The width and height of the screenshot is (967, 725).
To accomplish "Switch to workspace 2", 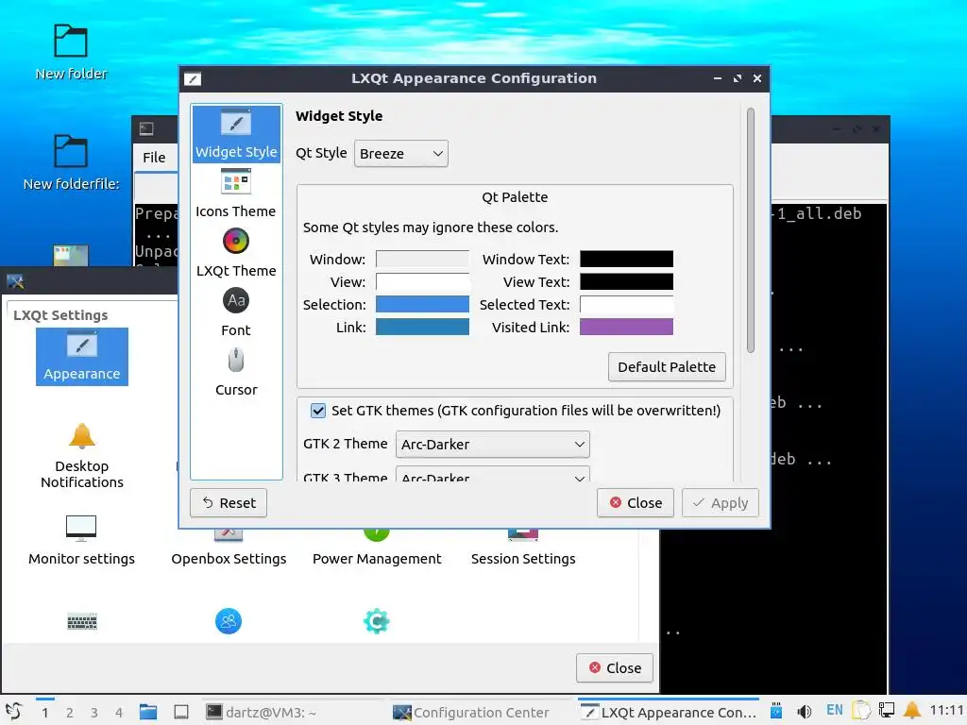I will coord(70,713).
